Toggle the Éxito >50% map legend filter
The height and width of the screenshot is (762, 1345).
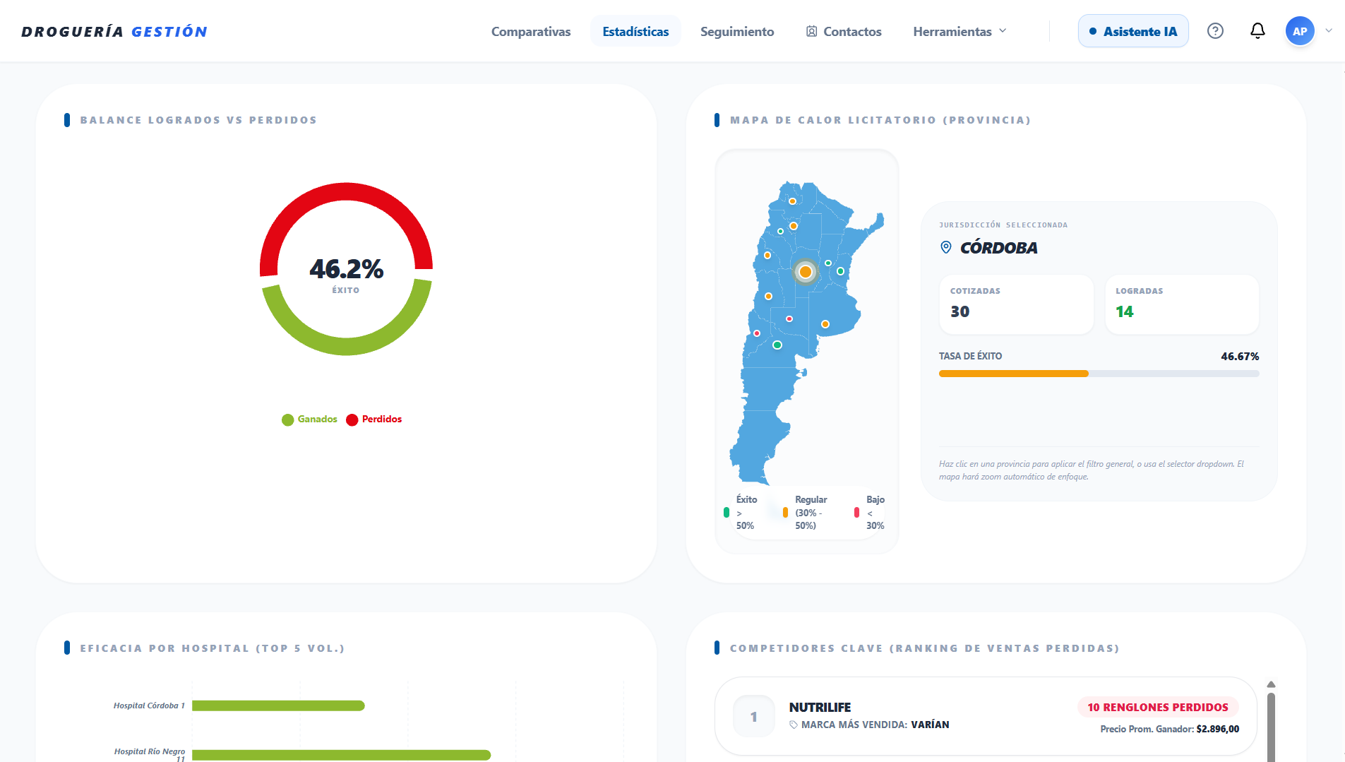point(740,513)
